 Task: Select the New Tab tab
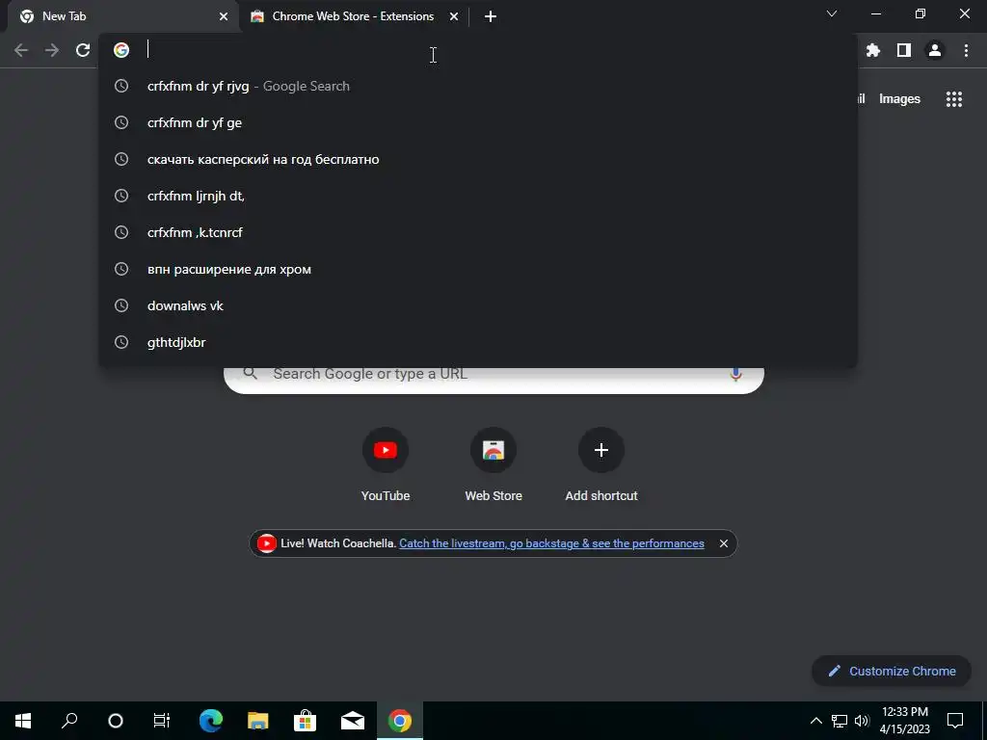click(x=122, y=16)
